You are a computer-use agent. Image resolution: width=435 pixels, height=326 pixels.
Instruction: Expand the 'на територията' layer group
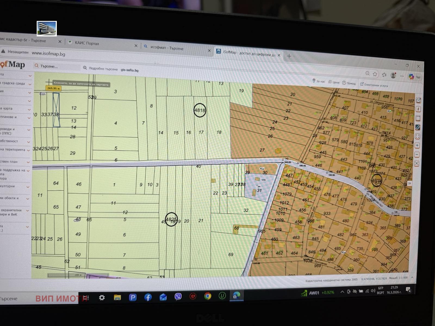[x=29, y=150]
